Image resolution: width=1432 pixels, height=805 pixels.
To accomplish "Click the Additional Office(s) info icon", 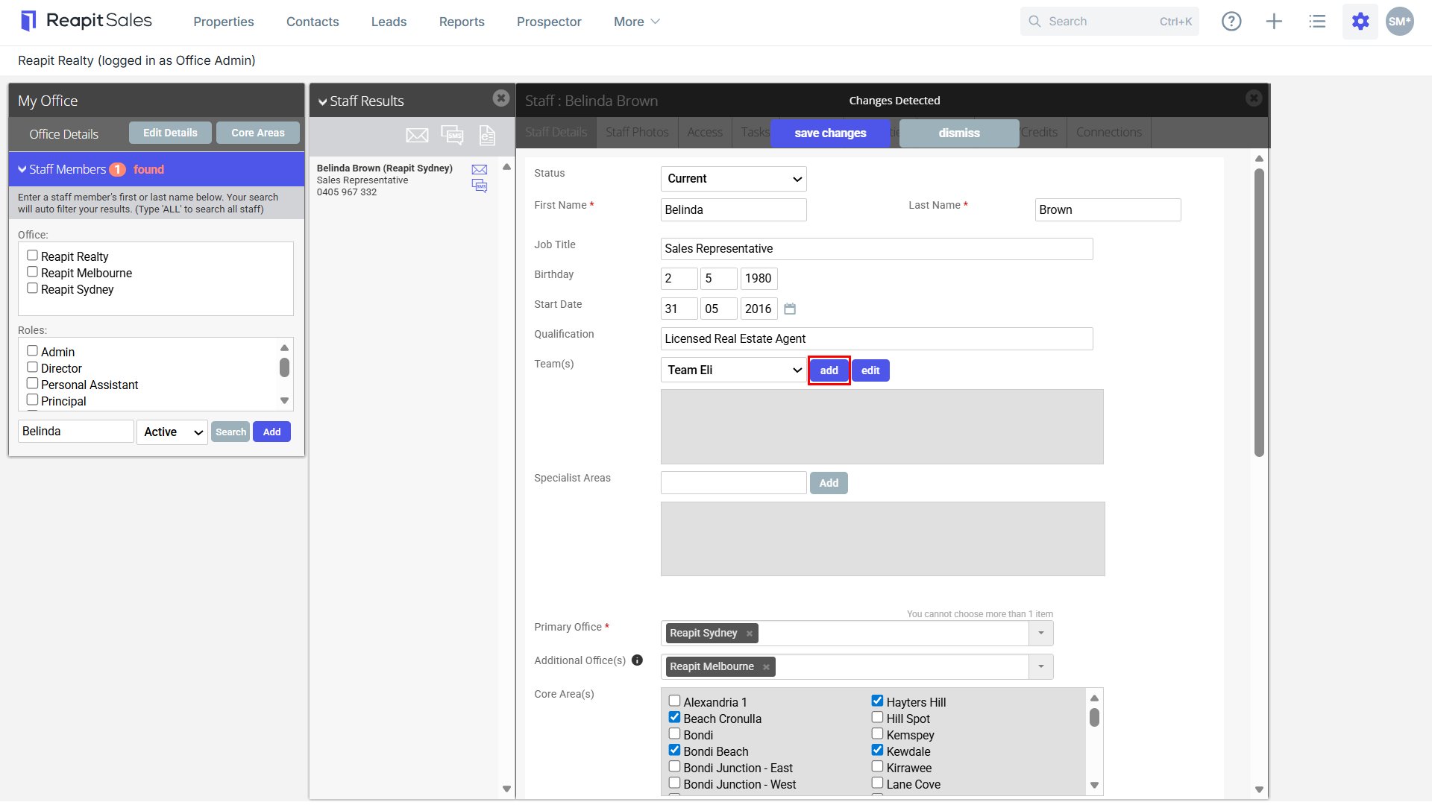I will [x=637, y=660].
